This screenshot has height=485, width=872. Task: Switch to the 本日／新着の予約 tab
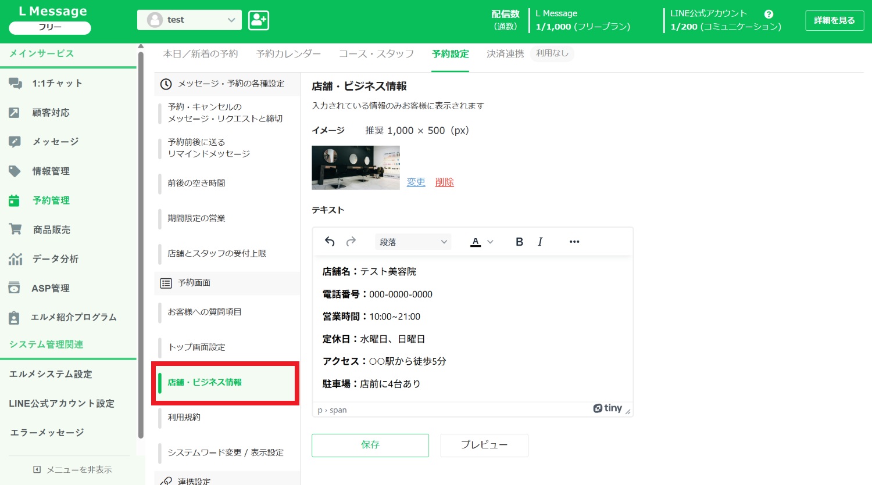click(x=201, y=54)
